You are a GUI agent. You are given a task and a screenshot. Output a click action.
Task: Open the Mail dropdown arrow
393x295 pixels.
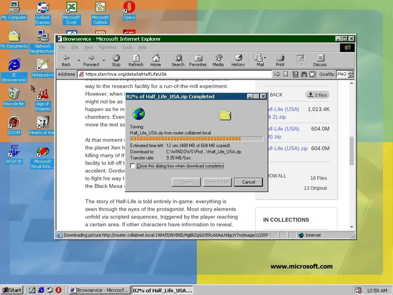pos(265,58)
